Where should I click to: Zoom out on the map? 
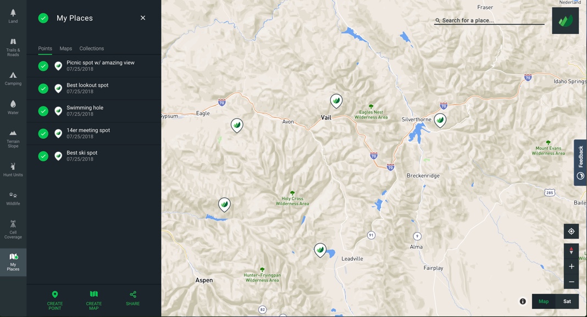571,281
